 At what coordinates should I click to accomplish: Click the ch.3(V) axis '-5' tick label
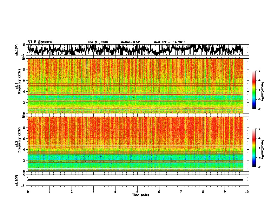(x=24, y=186)
